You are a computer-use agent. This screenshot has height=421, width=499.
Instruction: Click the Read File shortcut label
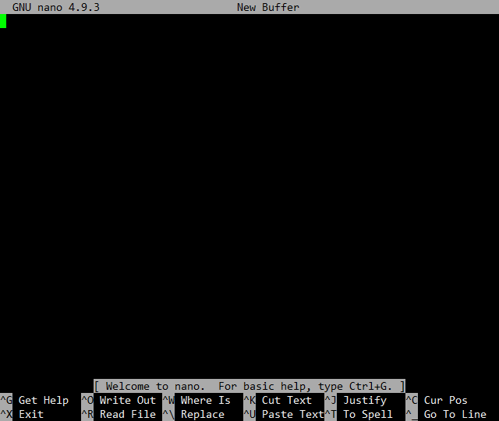click(128, 414)
